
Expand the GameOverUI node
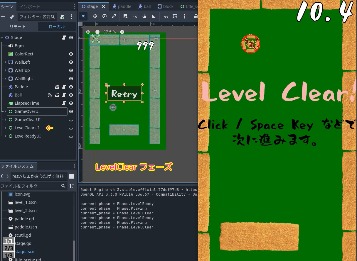[x=5, y=111]
